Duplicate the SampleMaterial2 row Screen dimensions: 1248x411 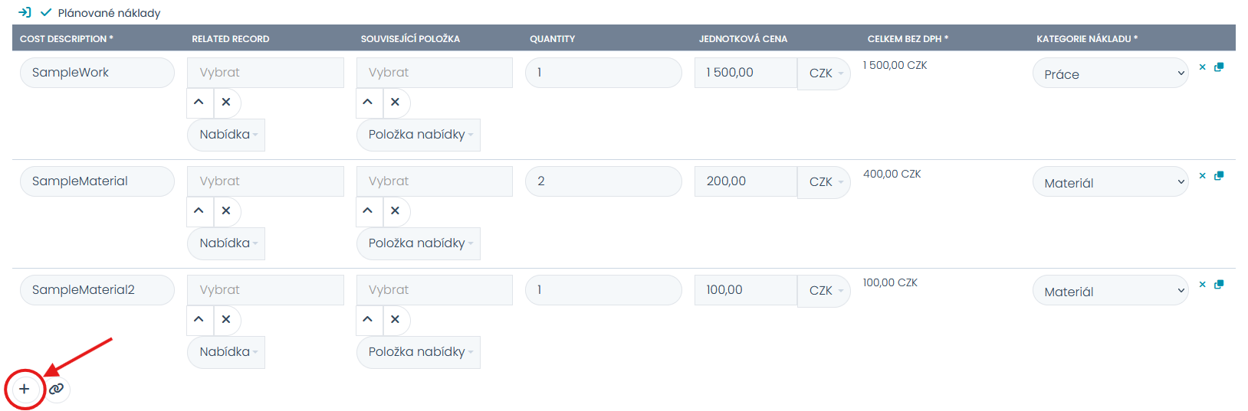point(1219,285)
